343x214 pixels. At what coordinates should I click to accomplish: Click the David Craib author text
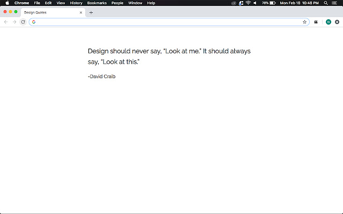click(102, 77)
